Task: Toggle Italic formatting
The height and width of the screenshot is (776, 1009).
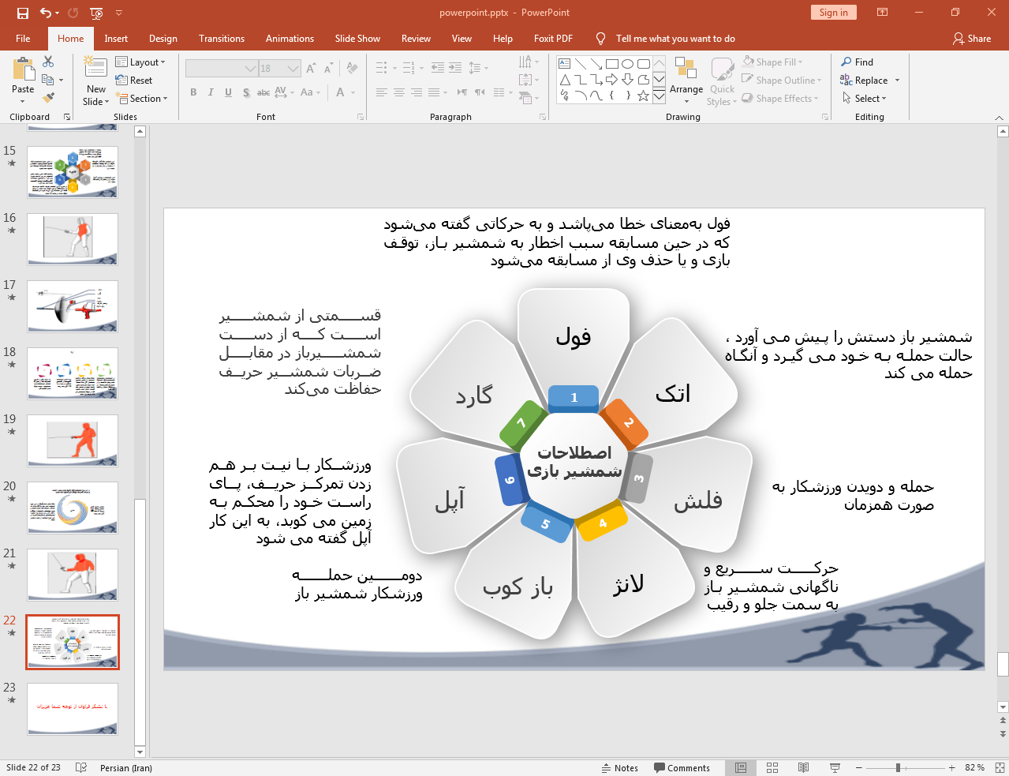Action: [x=211, y=92]
